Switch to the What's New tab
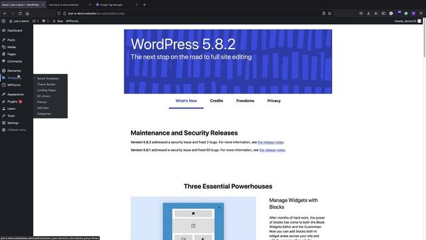The image size is (426, 240). point(186,101)
